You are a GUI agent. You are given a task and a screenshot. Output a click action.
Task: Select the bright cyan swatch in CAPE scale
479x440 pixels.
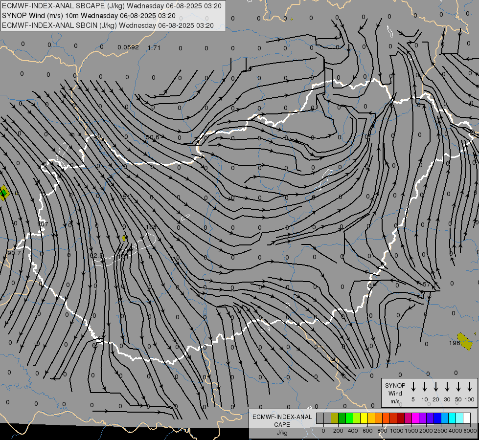click(x=452, y=418)
